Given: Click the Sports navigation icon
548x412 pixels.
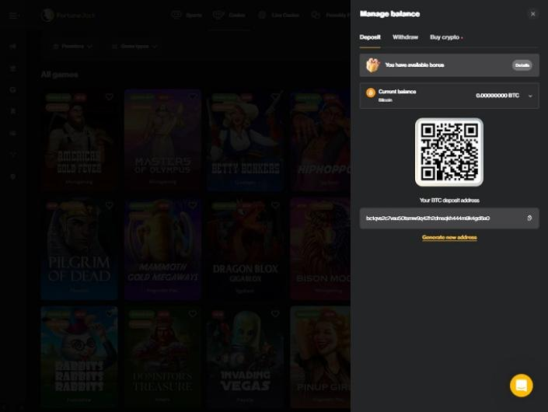Looking at the screenshot, I should point(176,15).
